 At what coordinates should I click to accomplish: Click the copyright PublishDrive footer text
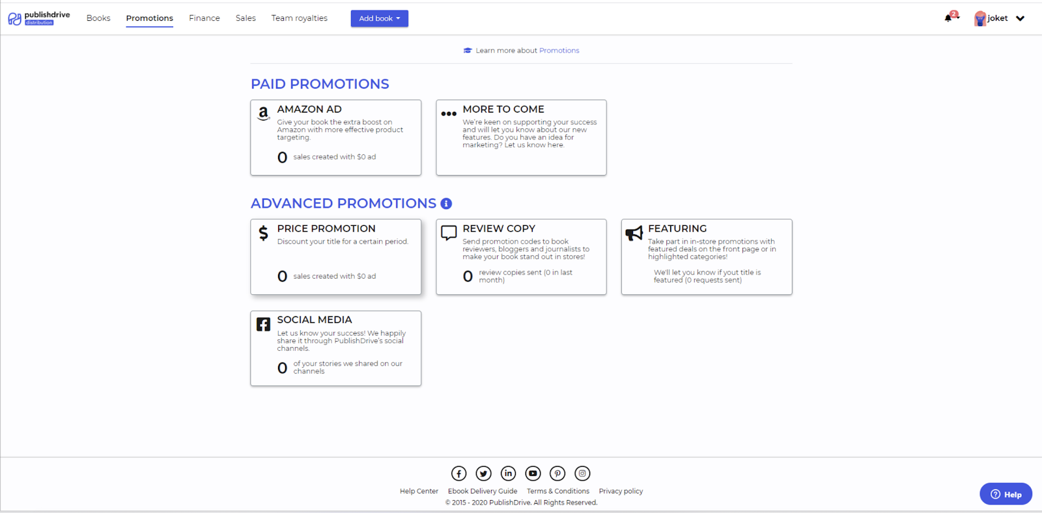[521, 503]
